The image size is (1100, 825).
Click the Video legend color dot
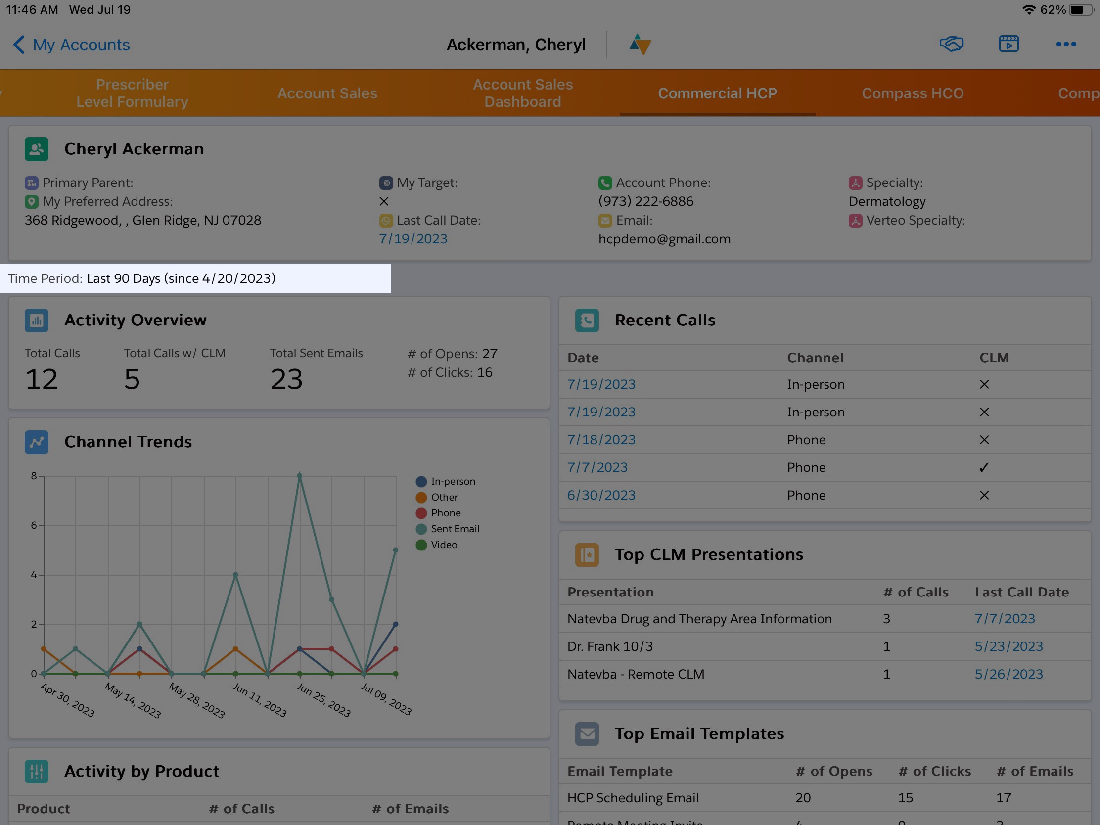(421, 545)
